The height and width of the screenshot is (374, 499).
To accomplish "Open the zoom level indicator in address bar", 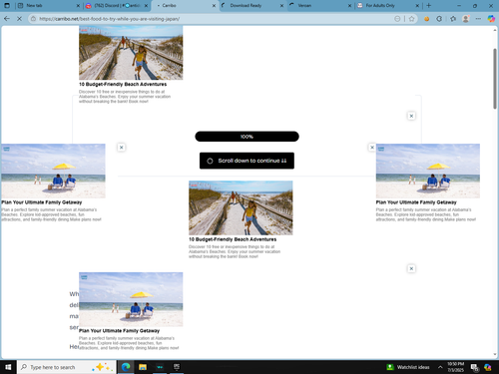I will point(397,19).
